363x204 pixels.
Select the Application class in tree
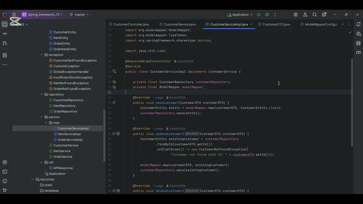[x=57, y=174]
